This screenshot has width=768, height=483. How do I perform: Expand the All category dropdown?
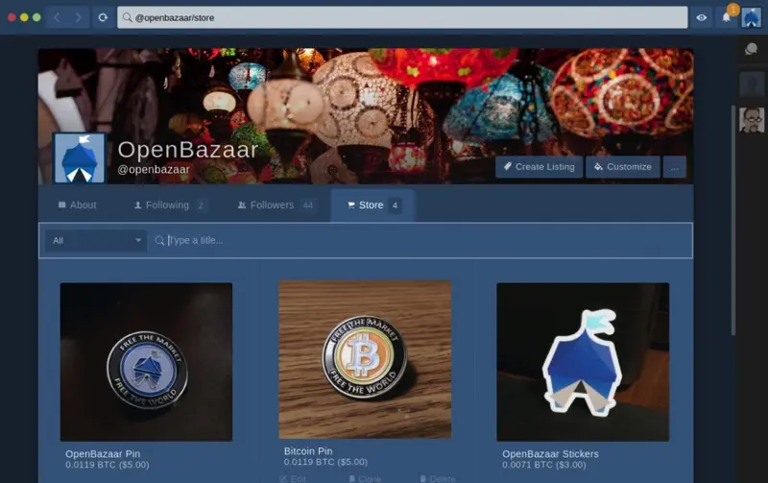click(96, 240)
